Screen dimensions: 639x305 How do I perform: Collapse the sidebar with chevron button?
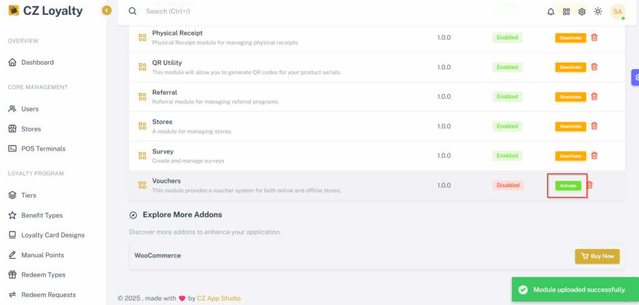(x=106, y=11)
